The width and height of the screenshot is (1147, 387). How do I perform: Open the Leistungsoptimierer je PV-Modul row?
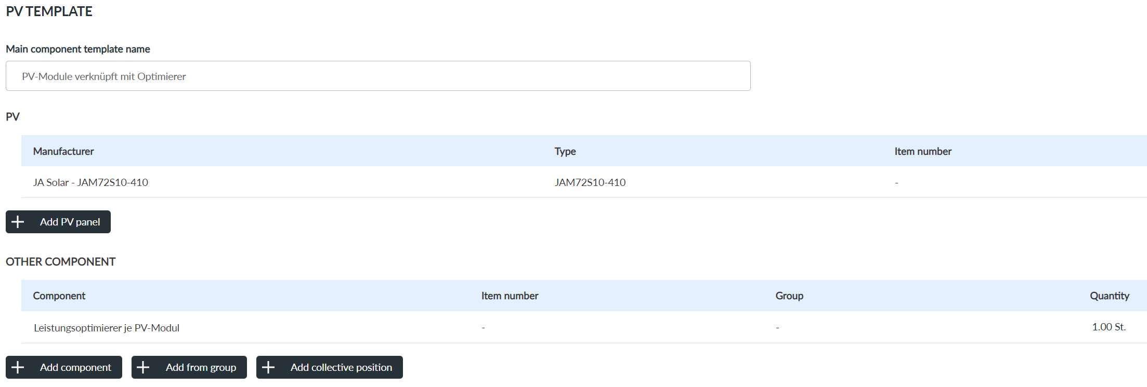[x=107, y=328]
